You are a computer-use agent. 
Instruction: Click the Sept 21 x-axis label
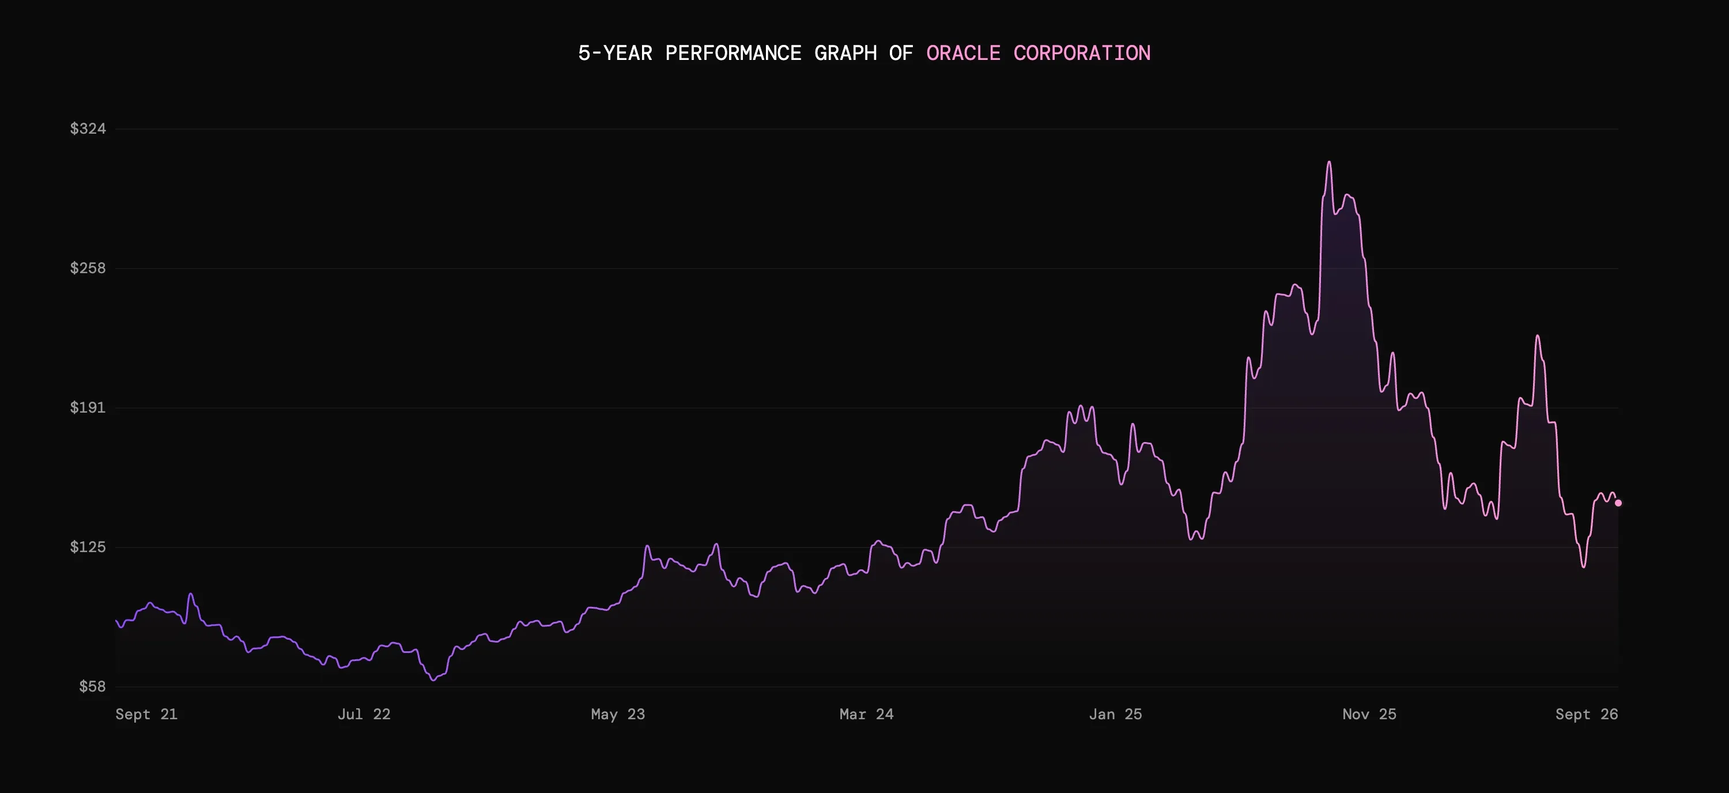click(146, 715)
